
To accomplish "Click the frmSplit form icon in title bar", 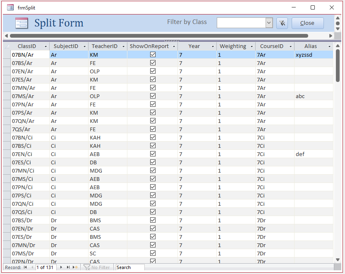I will click(10, 8).
